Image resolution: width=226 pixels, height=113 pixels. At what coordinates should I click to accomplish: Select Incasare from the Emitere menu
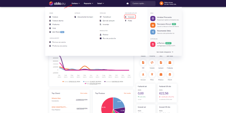click(x=131, y=17)
